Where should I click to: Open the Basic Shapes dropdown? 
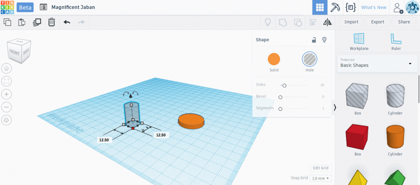click(x=377, y=64)
